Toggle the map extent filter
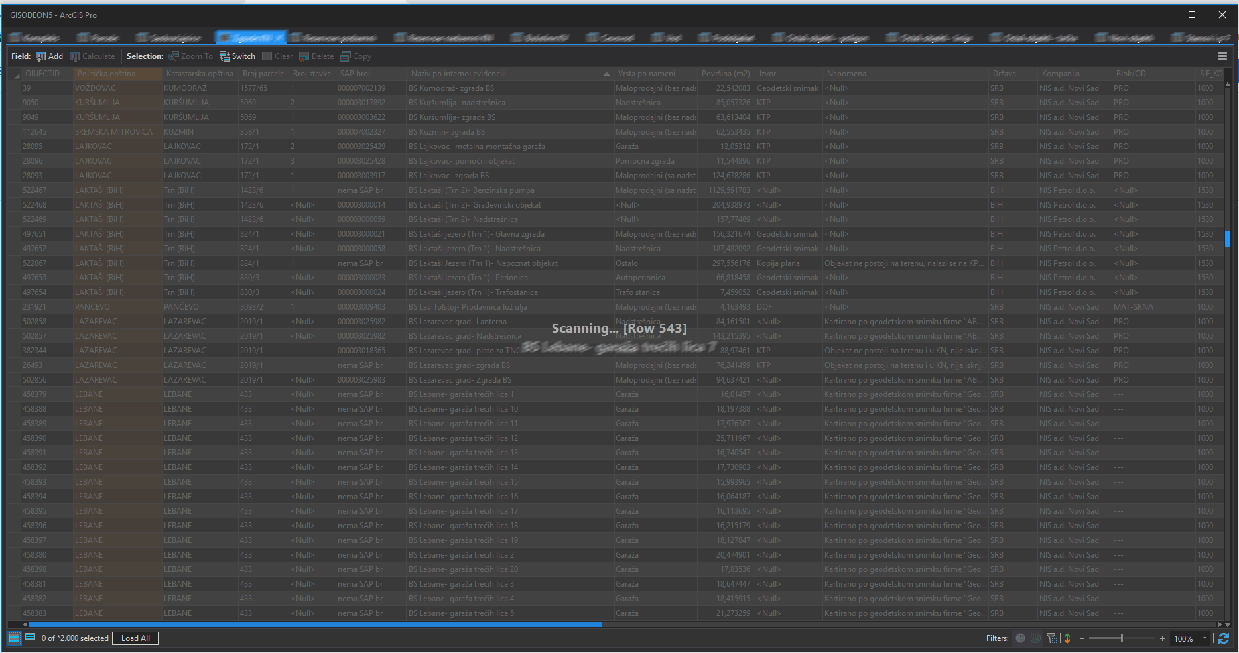This screenshot has height=653, width=1239. pos(1035,638)
